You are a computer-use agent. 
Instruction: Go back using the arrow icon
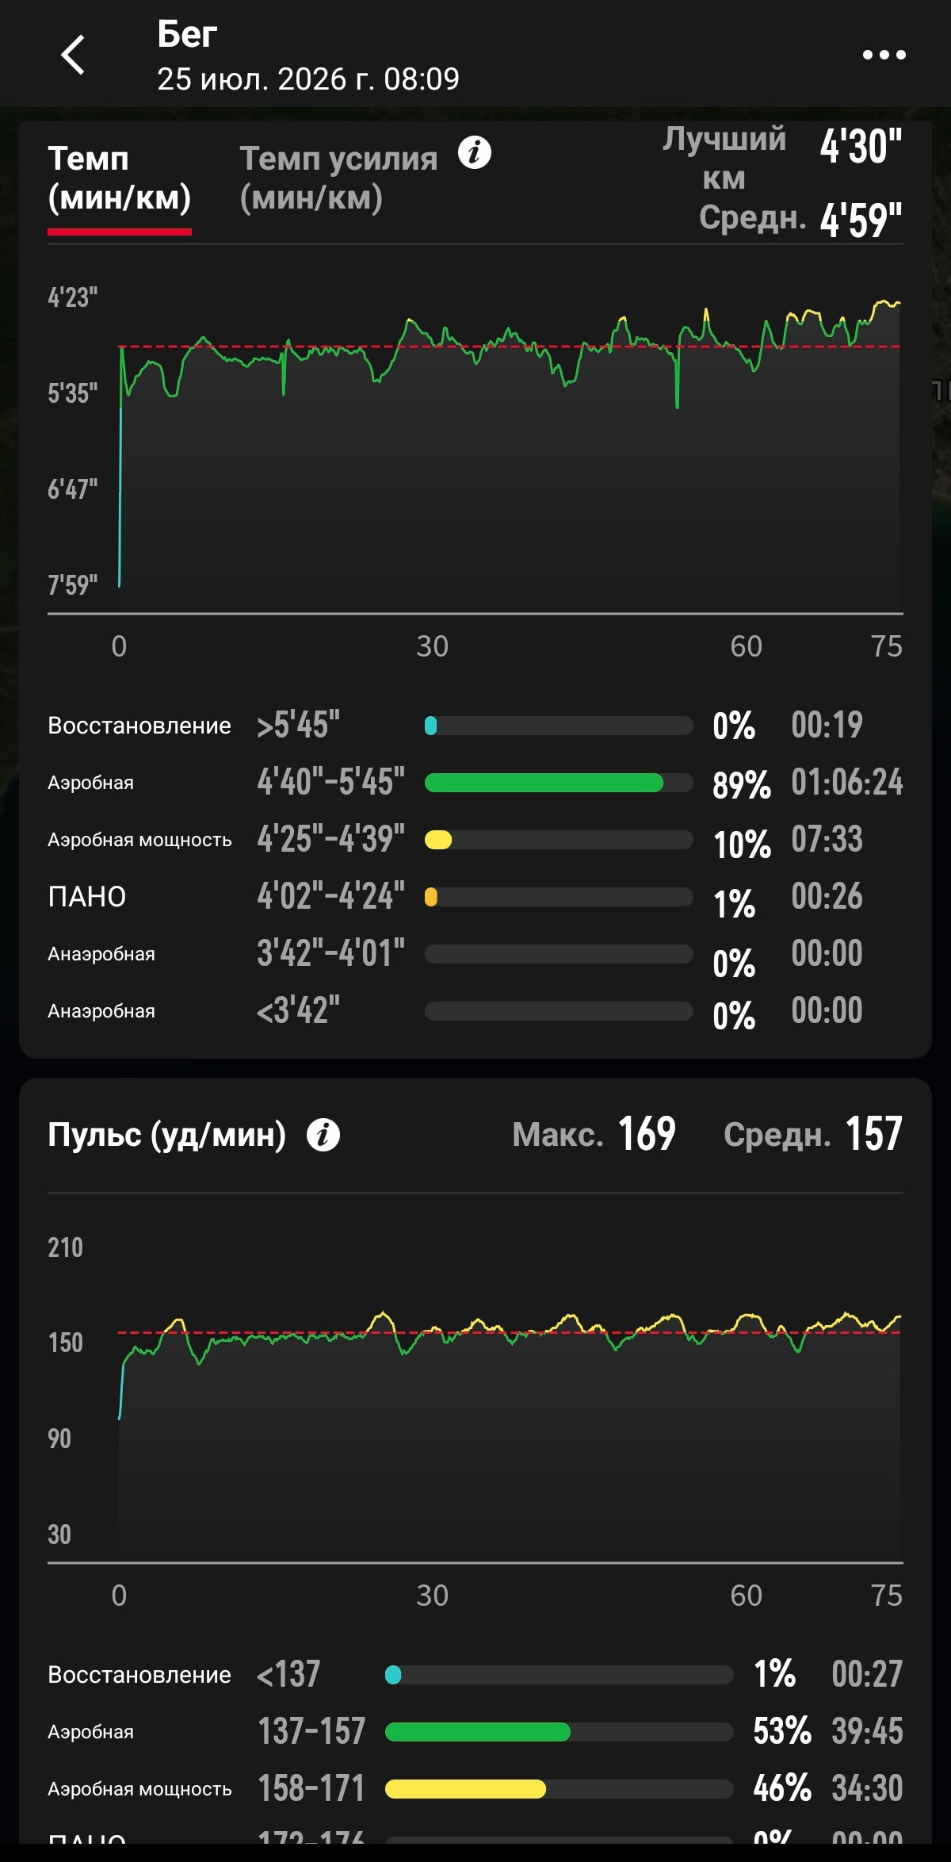[73, 55]
